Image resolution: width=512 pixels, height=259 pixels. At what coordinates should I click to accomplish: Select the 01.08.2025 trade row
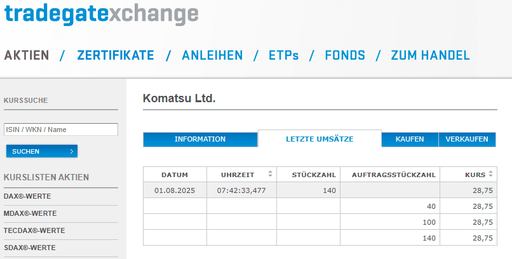click(320, 190)
